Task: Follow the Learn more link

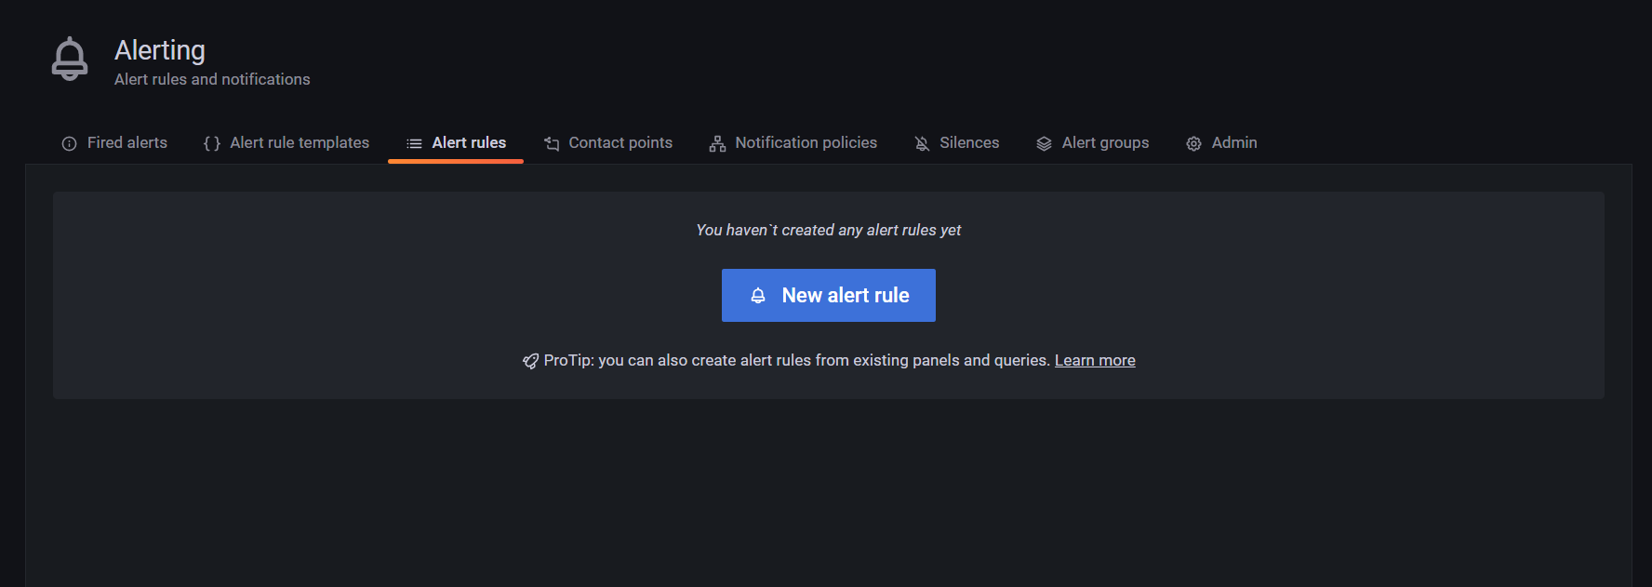Action: pyautogui.click(x=1095, y=361)
